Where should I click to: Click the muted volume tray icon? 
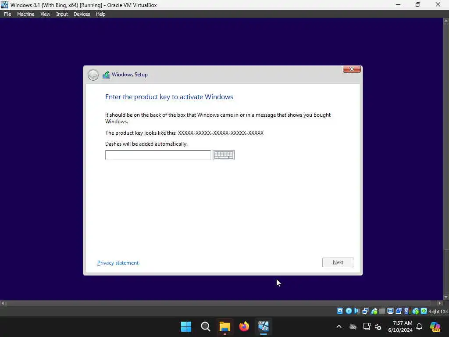378,326
